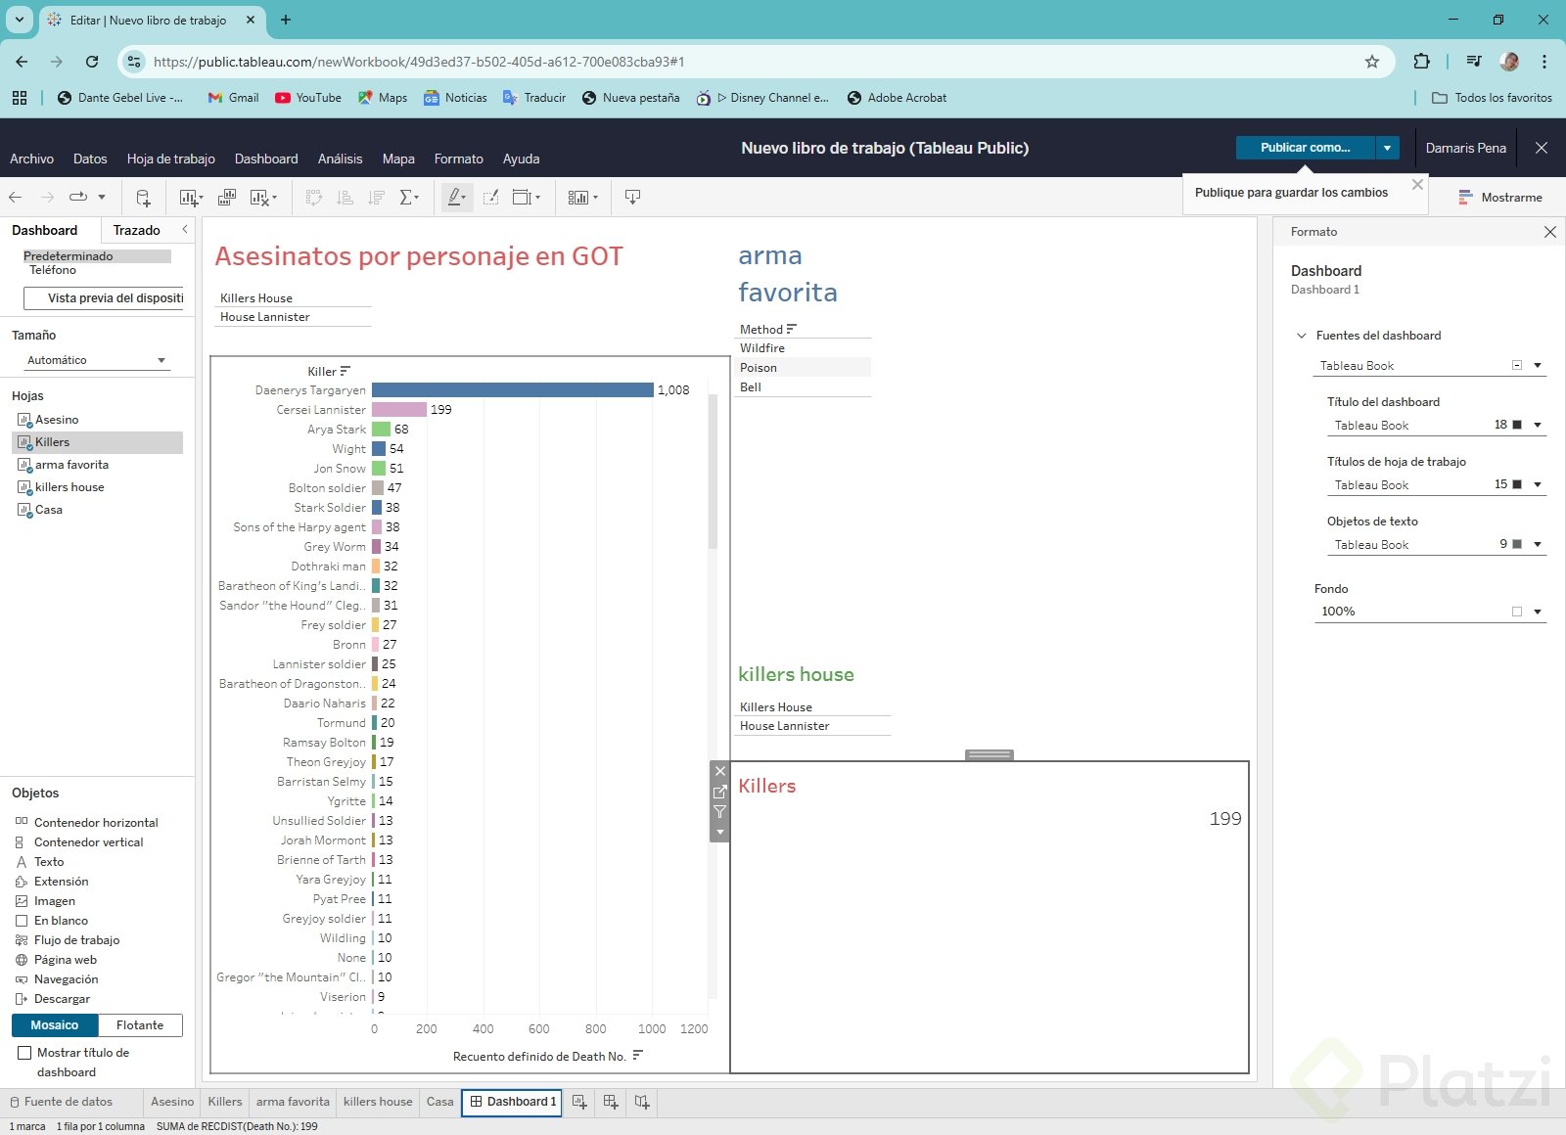The image size is (1566, 1135).
Task: Open the Título del dashboard font dropdown
Action: [1437, 426]
